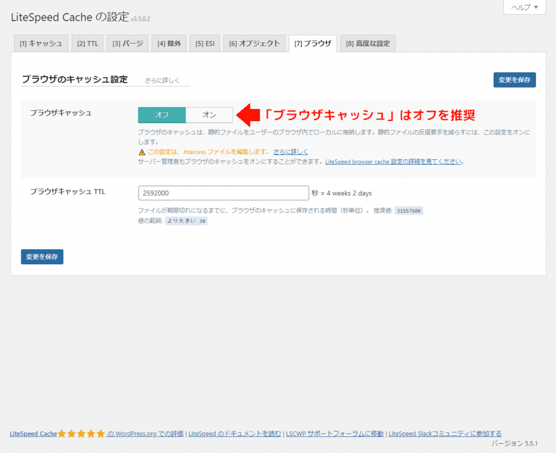556x453 pixels.
Task: Open LiteSpeed Slackコミュニティに参加する link
Action: [445, 433]
